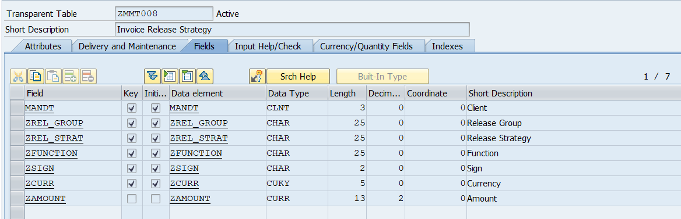The image size is (681, 219).
Task: Click the Foreign Keys key icon
Action: [257, 77]
